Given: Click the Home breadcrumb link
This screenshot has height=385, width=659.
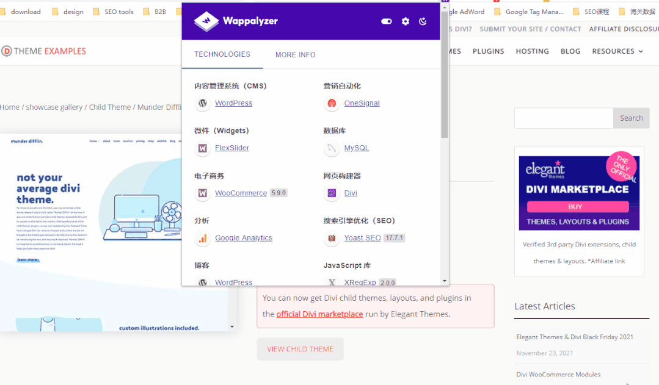Looking at the screenshot, I should pyautogui.click(x=10, y=107).
